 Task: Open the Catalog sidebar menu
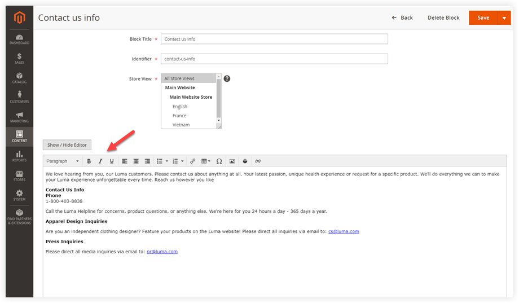tap(19, 78)
